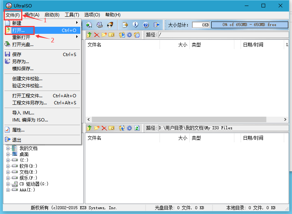Viewport: 292px width, 214px height.
Task: Open the 操作(A) menu
Action: click(x=32, y=15)
